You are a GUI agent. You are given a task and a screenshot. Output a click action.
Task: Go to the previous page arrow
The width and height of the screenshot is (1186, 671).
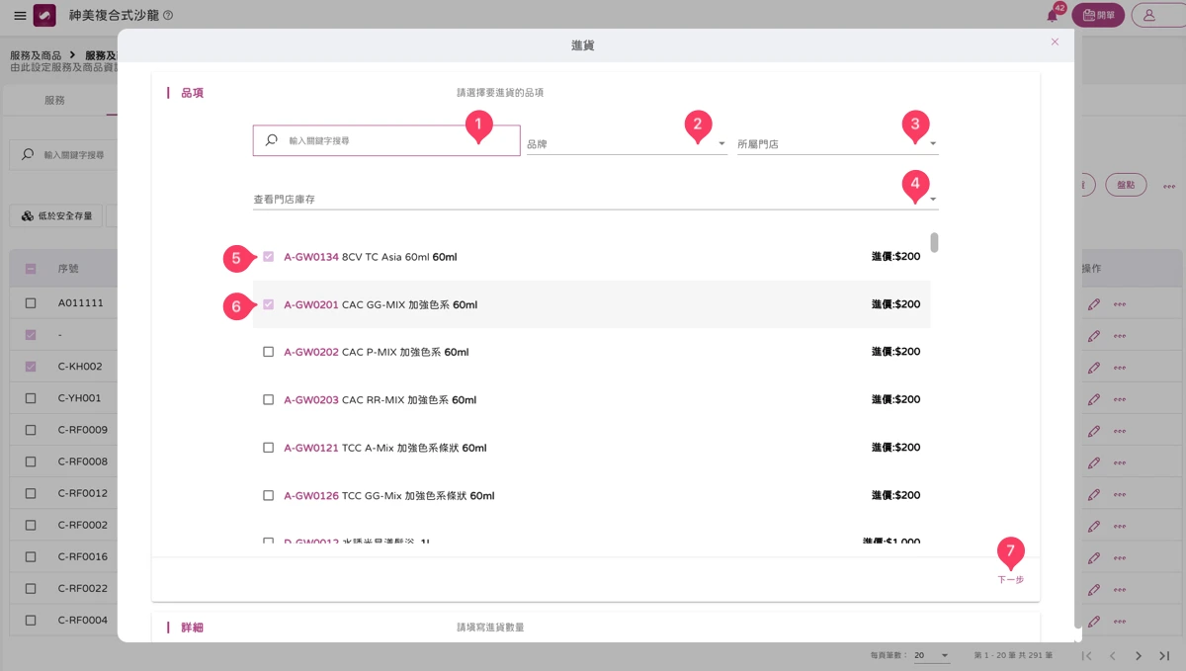click(1112, 655)
